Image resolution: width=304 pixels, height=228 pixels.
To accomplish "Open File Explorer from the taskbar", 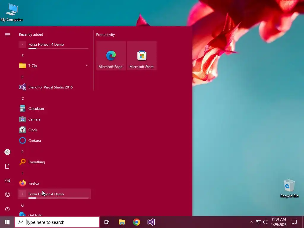I will (x=122, y=222).
